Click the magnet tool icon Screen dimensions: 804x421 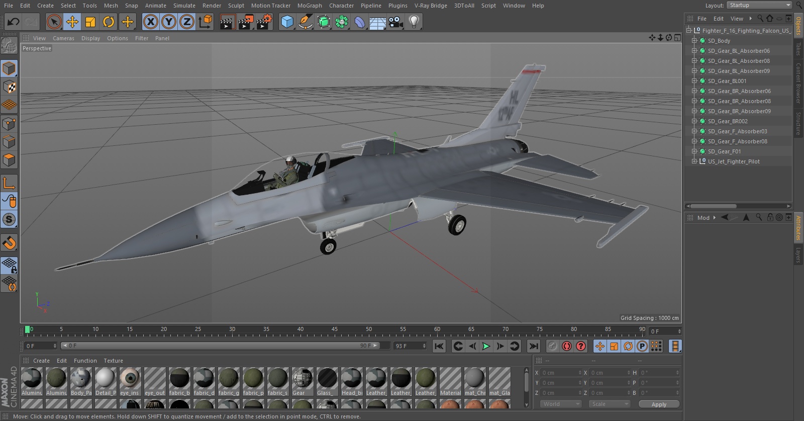[10, 243]
